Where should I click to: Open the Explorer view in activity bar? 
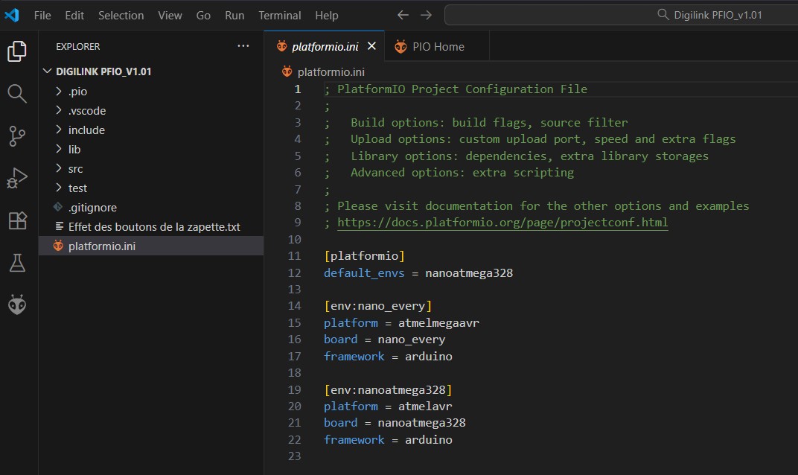17,51
